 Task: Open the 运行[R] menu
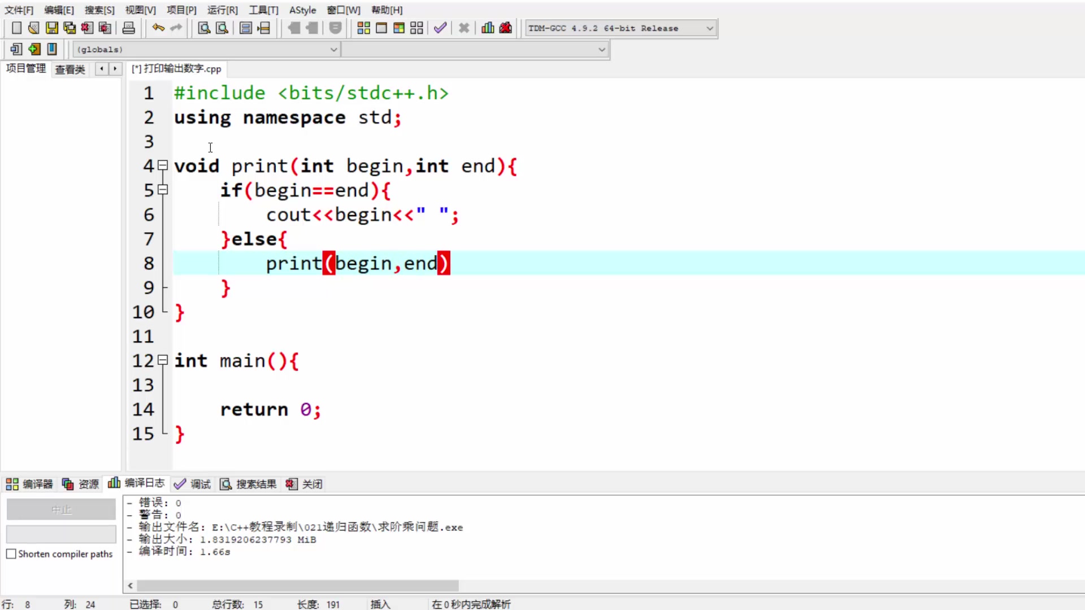click(222, 10)
